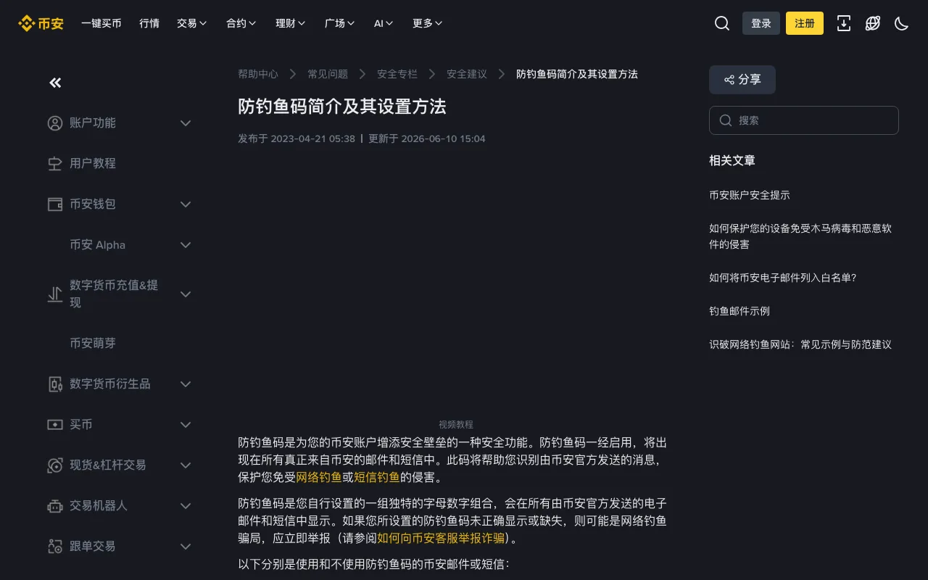Screen dimensions: 928x580
Task: Open the 交易 dropdown menu
Action: click(192, 23)
